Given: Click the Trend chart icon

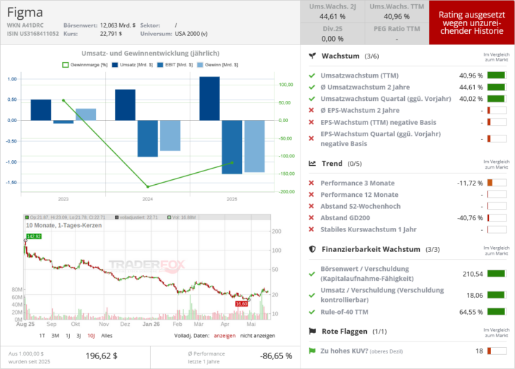Looking at the screenshot, I should (x=312, y=163).
